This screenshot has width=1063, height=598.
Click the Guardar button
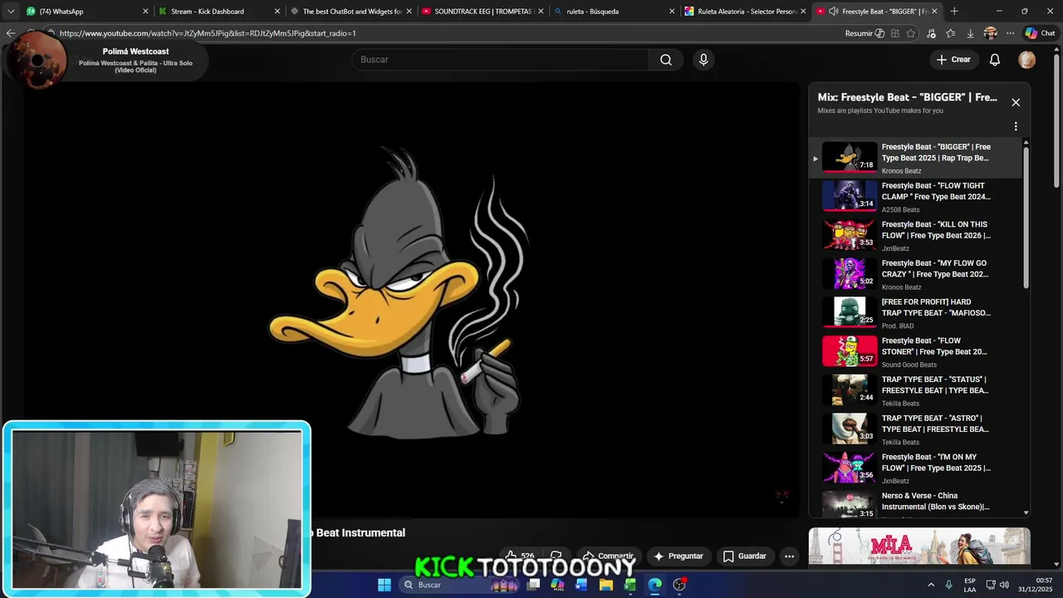745,556
